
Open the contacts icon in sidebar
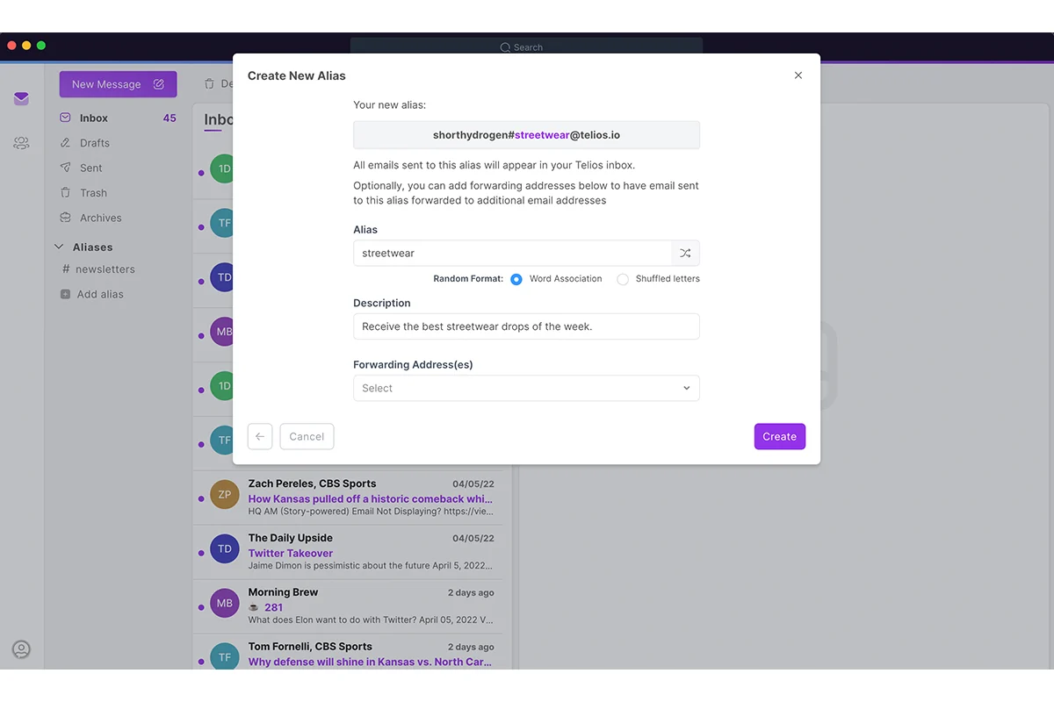tap(21, 143)
